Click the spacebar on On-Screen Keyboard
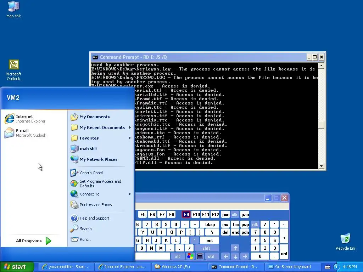This screenshot has height=272, width=363. click(x=153, y=256)
